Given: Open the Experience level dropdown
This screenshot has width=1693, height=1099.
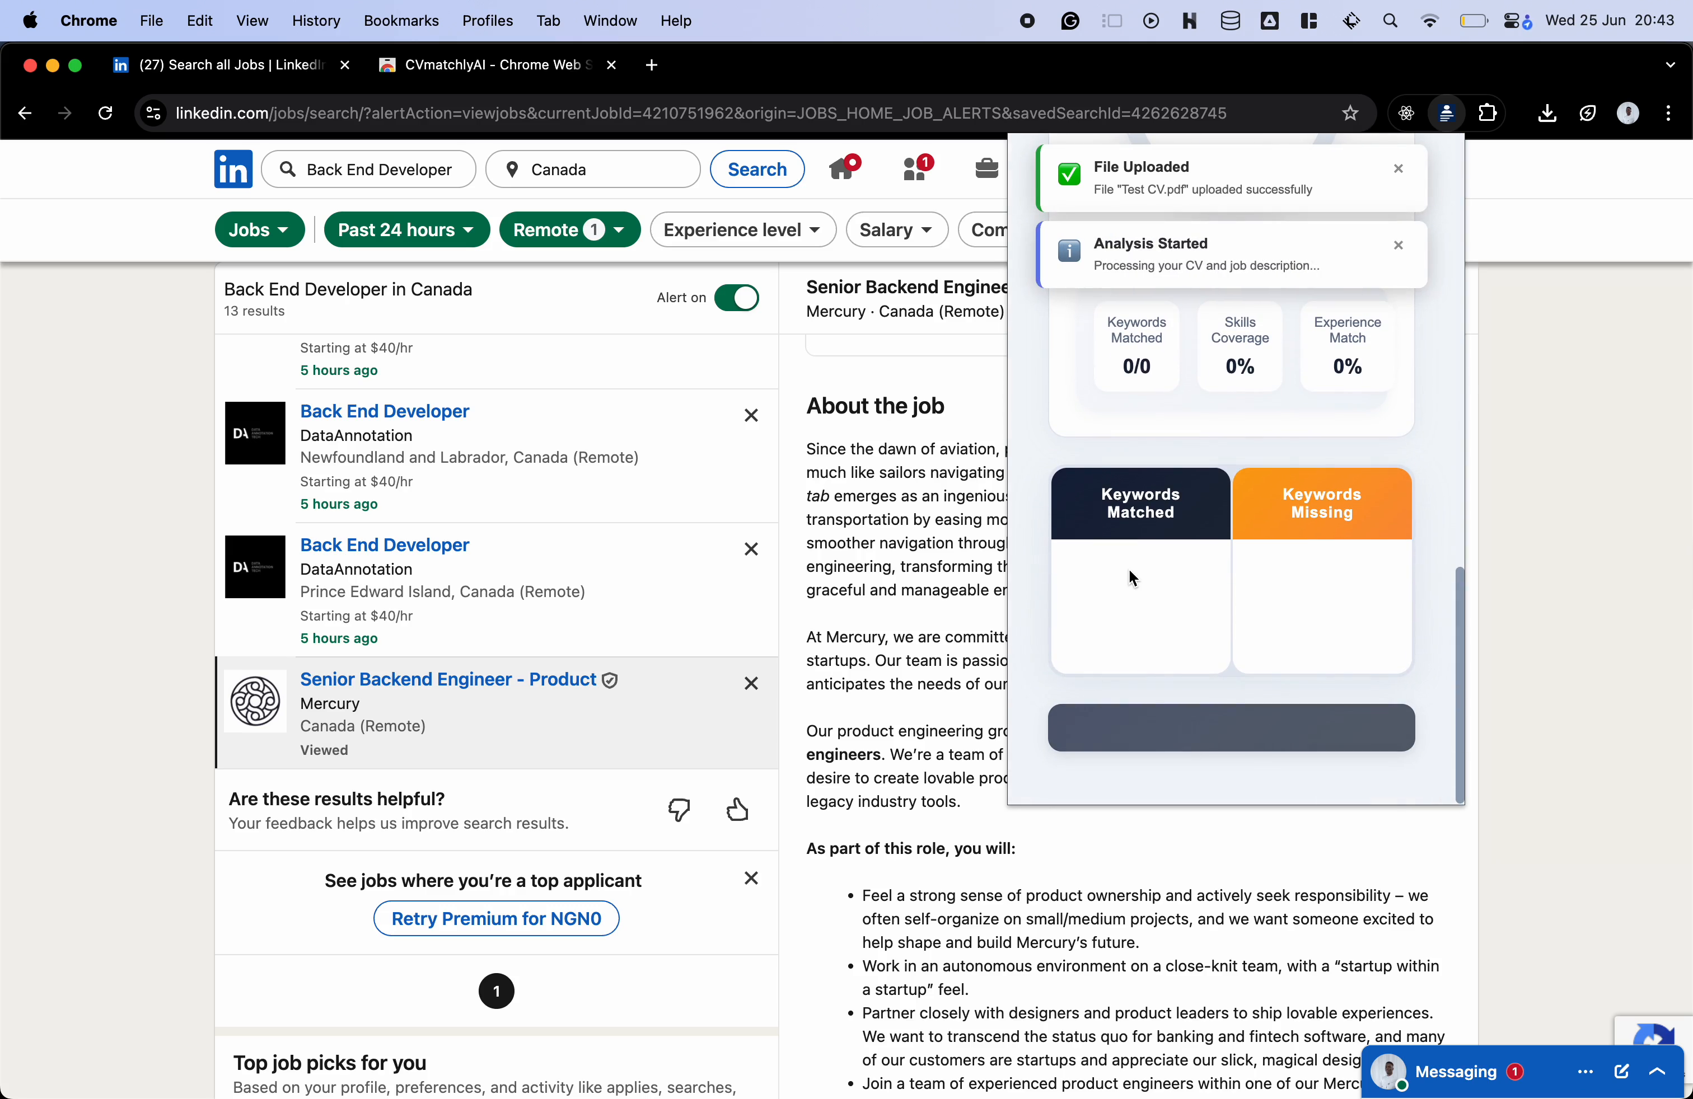Looking at the screenshot, I should point(742,229).
